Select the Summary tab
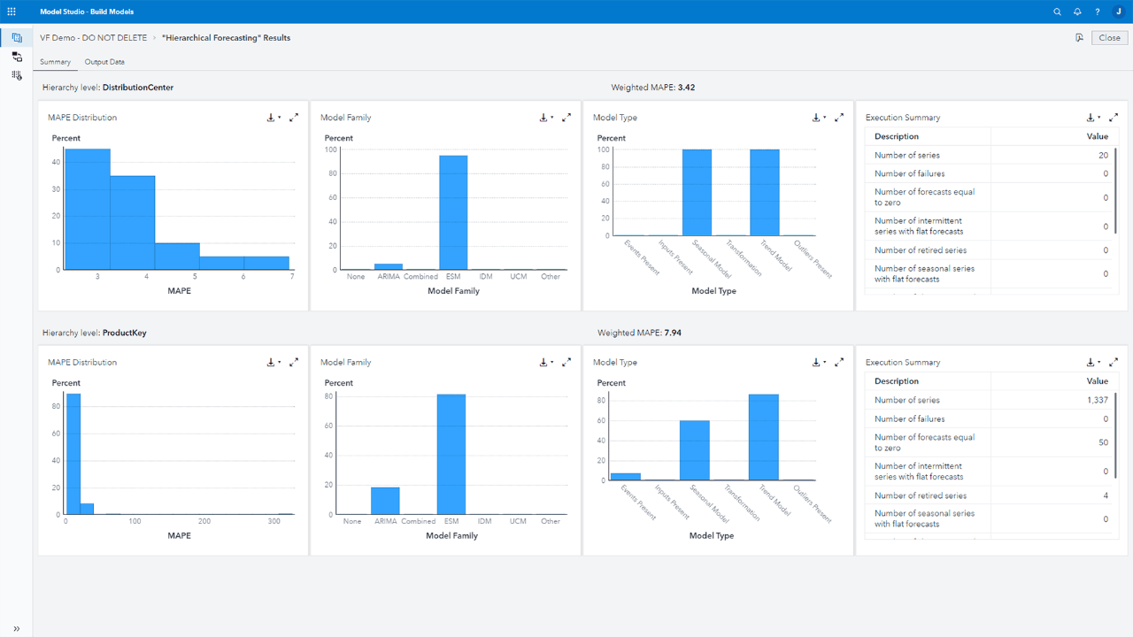Screen dimensions: 1133x637 coord(55,62)
